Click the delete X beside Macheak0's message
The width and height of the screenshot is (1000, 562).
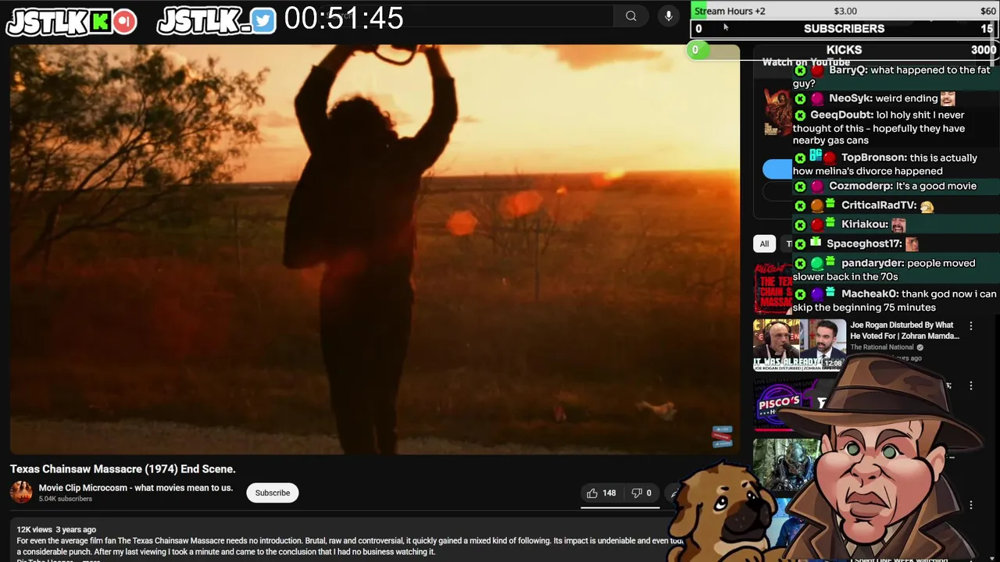[x=800, y=294]
